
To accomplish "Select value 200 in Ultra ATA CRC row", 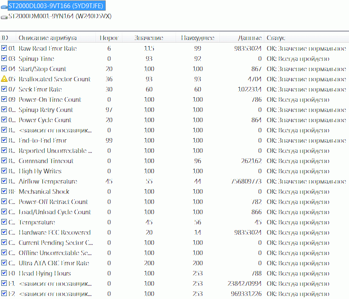I will pos(149,263).
